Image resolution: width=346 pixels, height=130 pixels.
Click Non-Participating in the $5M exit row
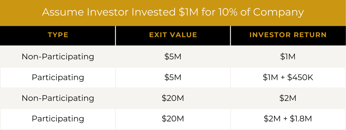click(x=58, y=57)
